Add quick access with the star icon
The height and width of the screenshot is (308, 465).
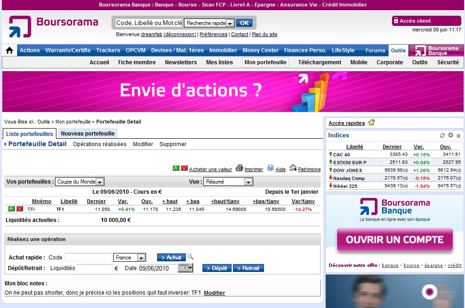pyautogui.click(x=371, y=123)
